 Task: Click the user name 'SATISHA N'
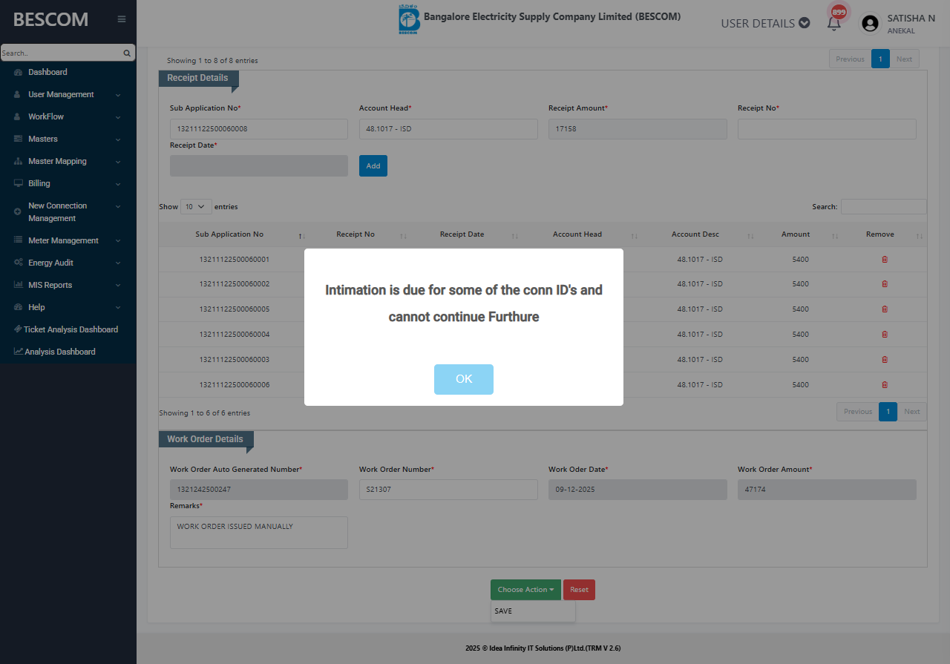(911, 18)
